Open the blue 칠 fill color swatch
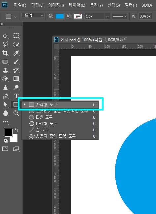Screen dimensions: 156x214 point(60,16)
